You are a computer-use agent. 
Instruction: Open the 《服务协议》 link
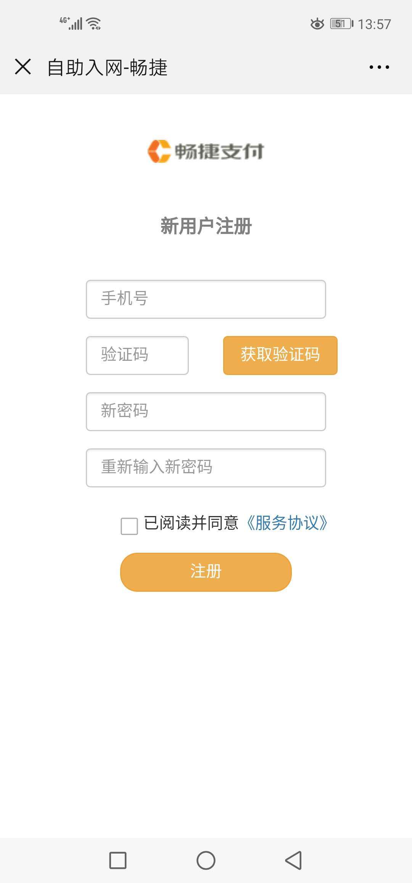pyautogui.click(x=287, y=523)
